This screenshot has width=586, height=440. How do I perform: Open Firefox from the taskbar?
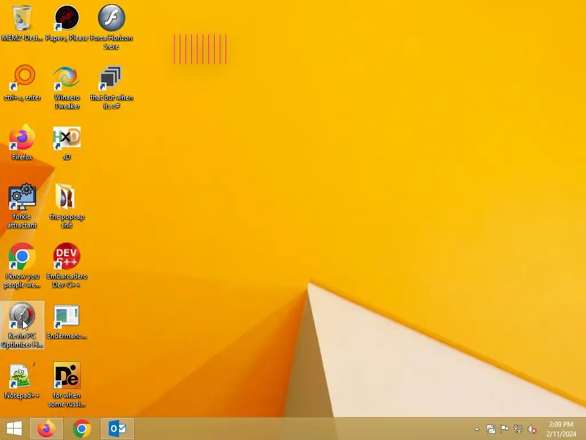click(46, 429)
